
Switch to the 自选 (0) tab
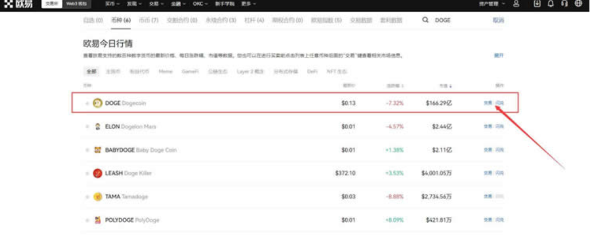click(x=92, y=20)
